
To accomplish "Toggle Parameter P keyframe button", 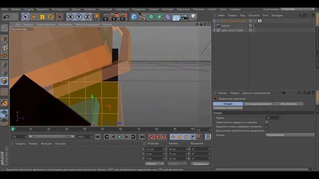I will pyautogui.click(x=192, y=137).
